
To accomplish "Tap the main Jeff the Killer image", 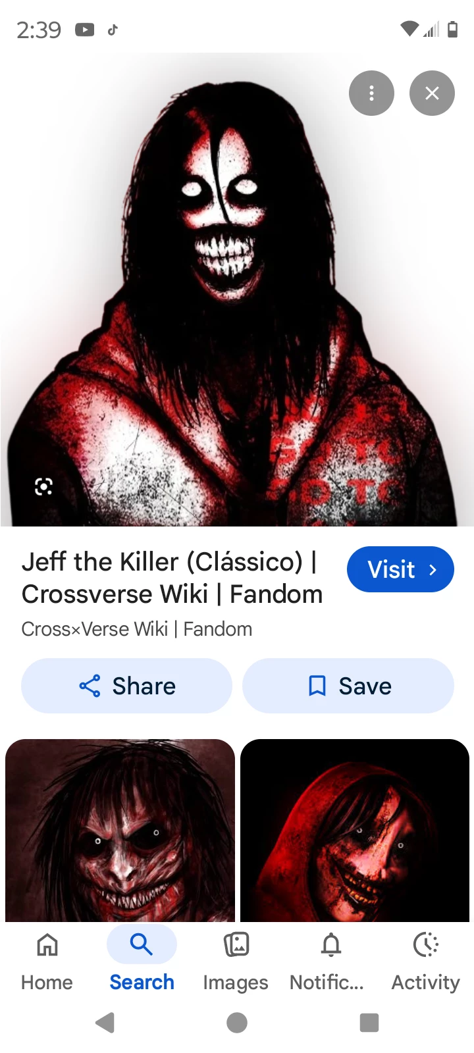I will coord(237,290).
